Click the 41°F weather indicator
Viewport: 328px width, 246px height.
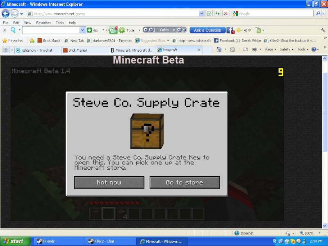(x=244, y=30)
